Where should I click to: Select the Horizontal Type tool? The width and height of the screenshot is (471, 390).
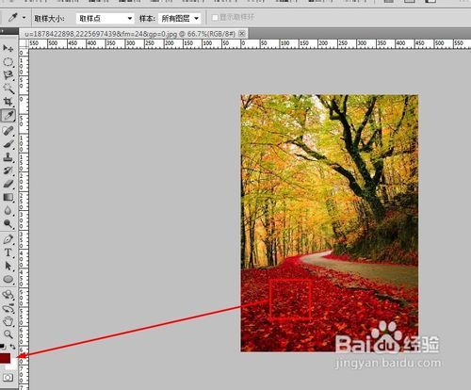coord(8,252)
